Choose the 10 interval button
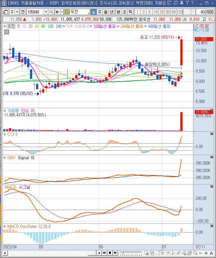 click(155, 12)
